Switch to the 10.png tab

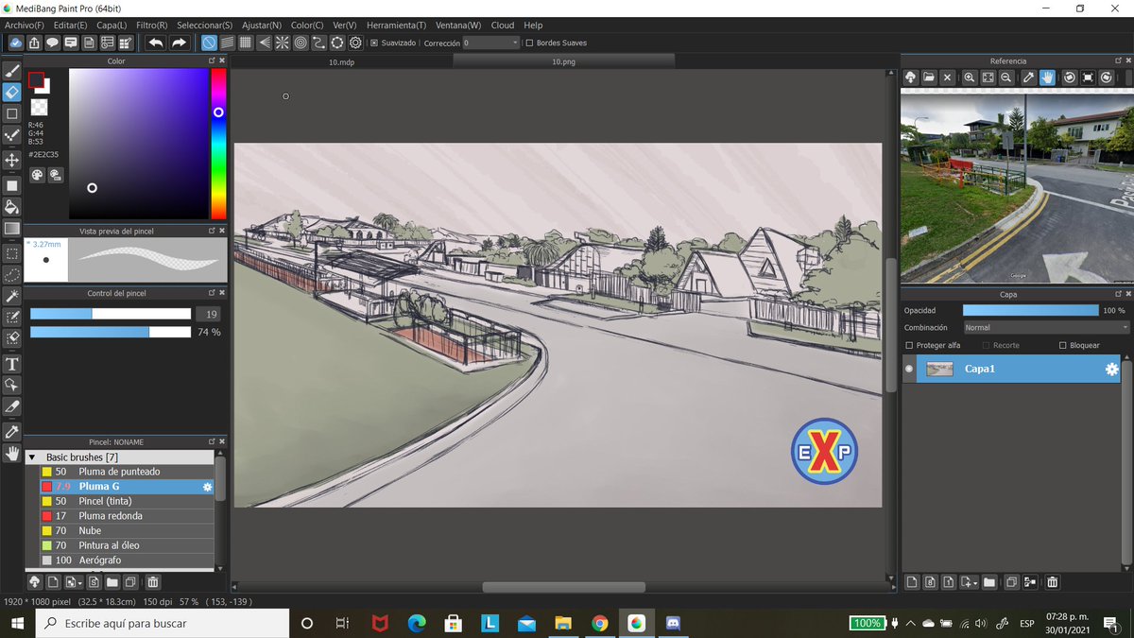(563, 61)
